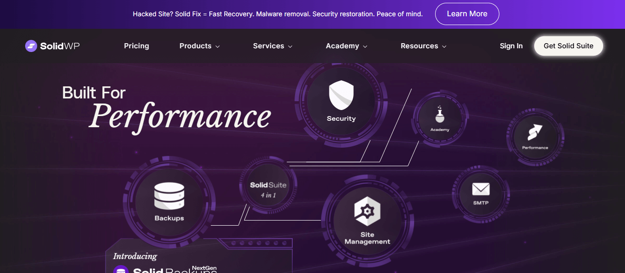This screenshot has height=273, width=625.
Task: Click the 'SMTP' label text
Action: coord(481,203)
